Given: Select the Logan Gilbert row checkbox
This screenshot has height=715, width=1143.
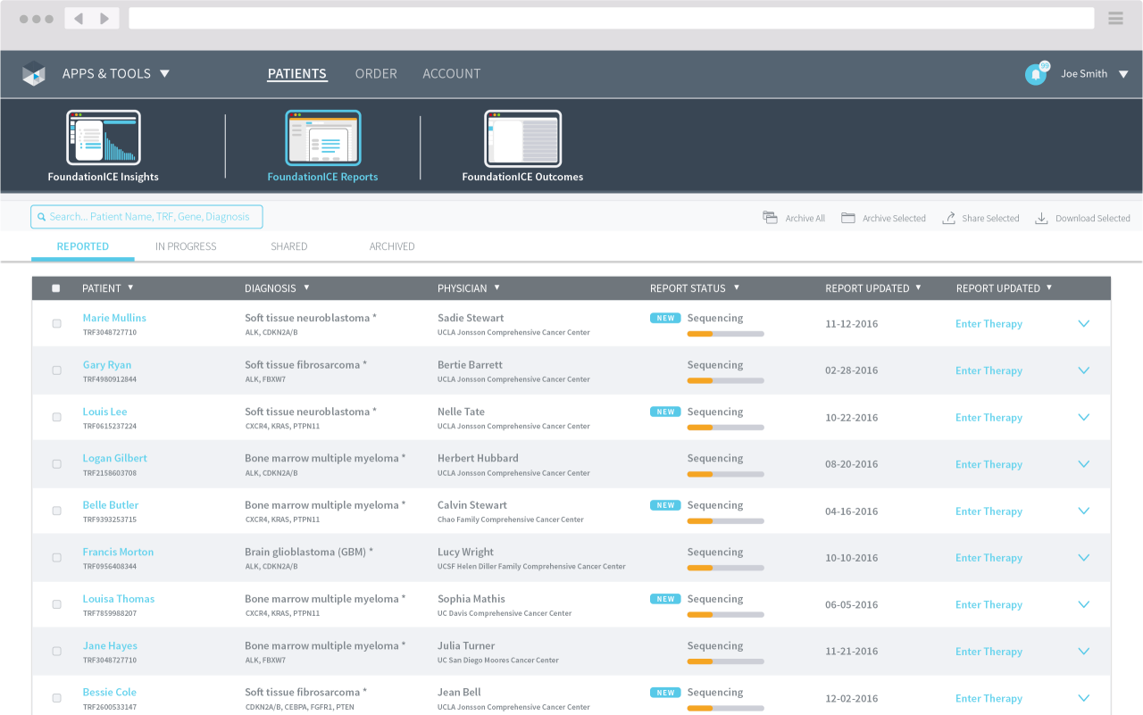Looking at the screenshot, I should [57, 464].
